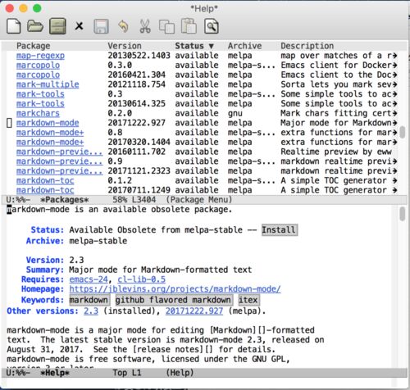Click the Search magnifier icon
Viewport: 410px width, 390px height.
pos(212,26)
